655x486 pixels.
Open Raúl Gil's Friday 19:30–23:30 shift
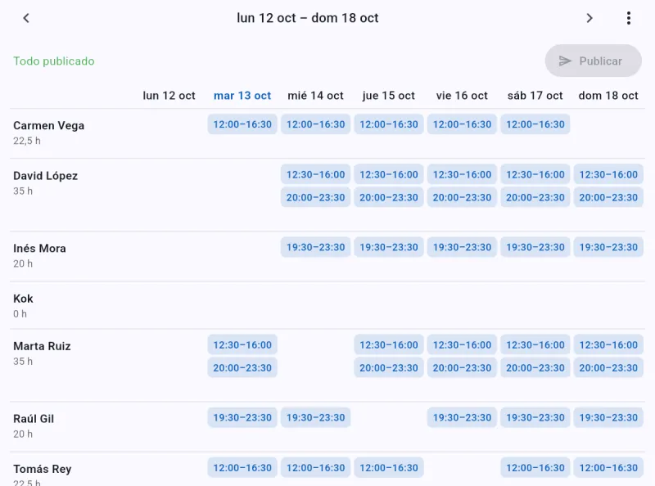462,417
